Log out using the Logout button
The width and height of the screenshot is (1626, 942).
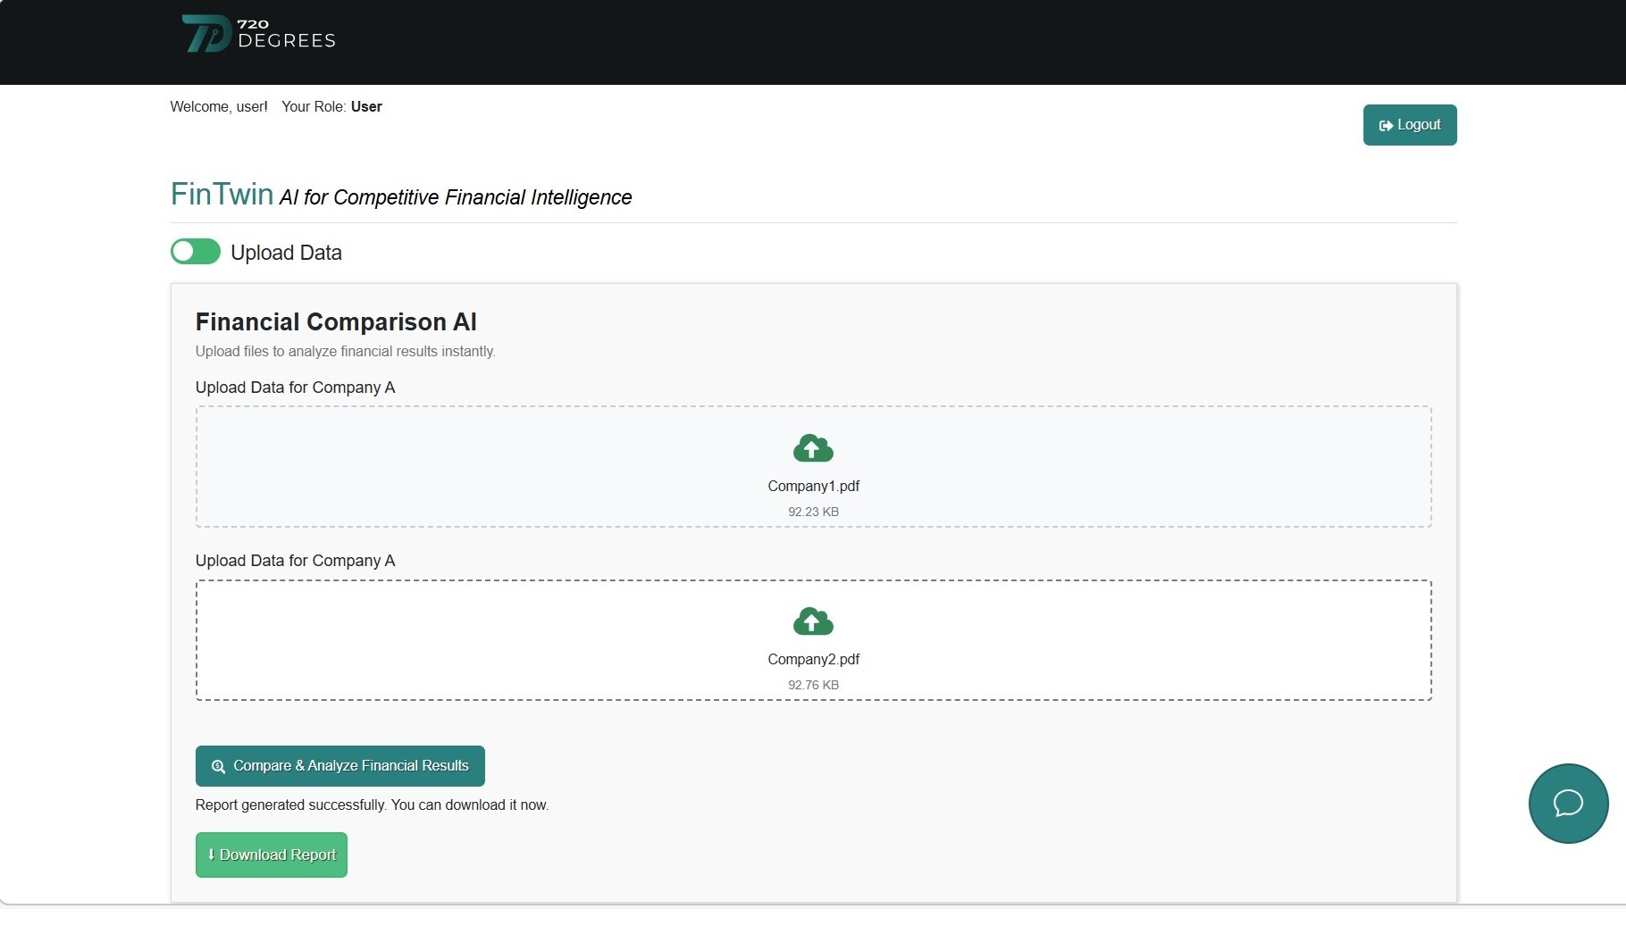point(1410,125)
